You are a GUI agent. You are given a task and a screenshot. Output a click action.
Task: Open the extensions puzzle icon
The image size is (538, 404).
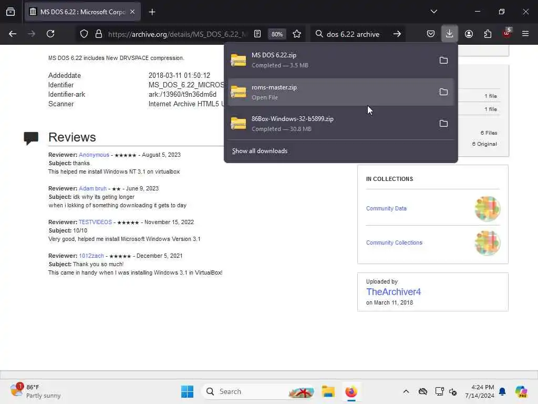pyautogui.click(x=488, y=34)
